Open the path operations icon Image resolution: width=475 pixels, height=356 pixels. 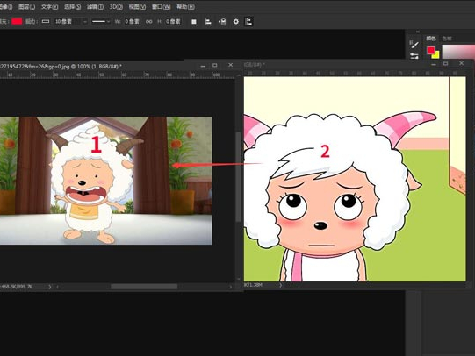(x=194, y=22)
